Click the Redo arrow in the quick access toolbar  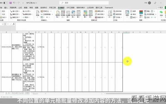(19, 3)
